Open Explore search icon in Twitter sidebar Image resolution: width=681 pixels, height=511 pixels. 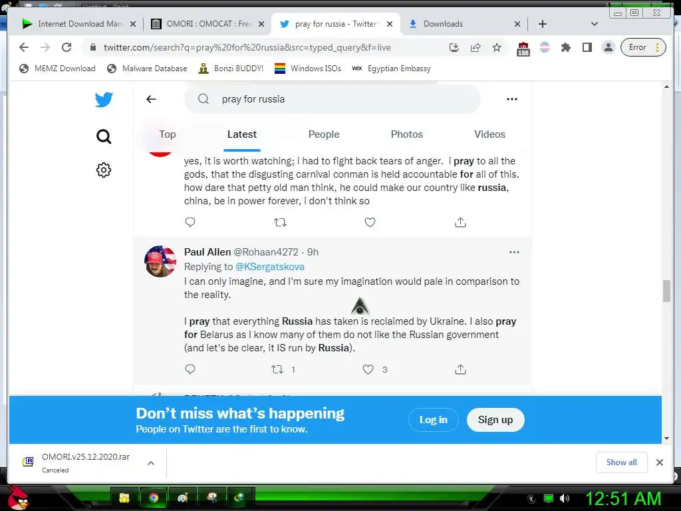tap(104, 136)
